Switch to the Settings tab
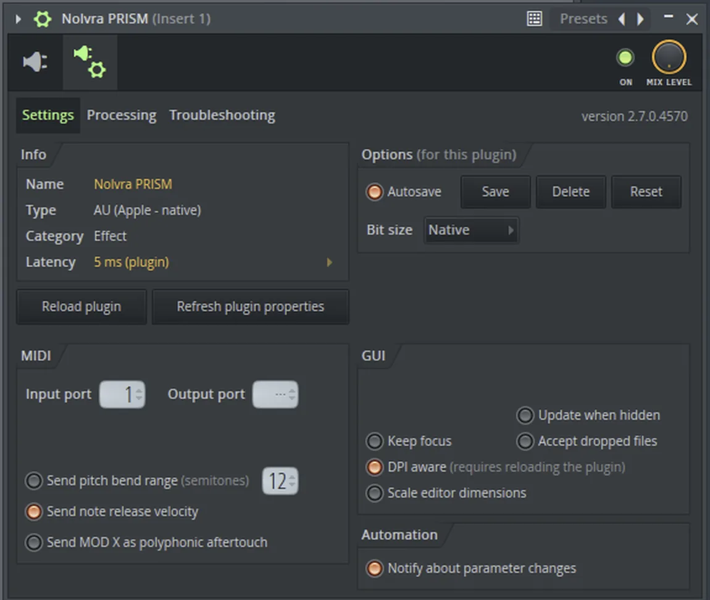 click(48, 115)
